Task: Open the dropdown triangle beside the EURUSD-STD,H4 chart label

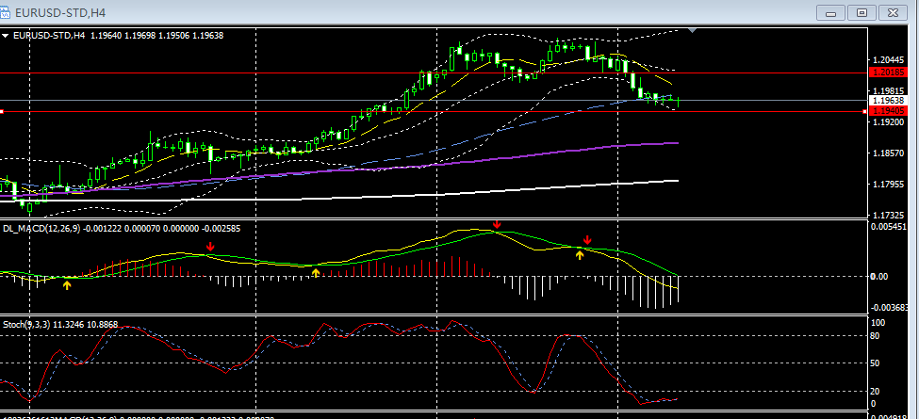Action: coord(7,36)
